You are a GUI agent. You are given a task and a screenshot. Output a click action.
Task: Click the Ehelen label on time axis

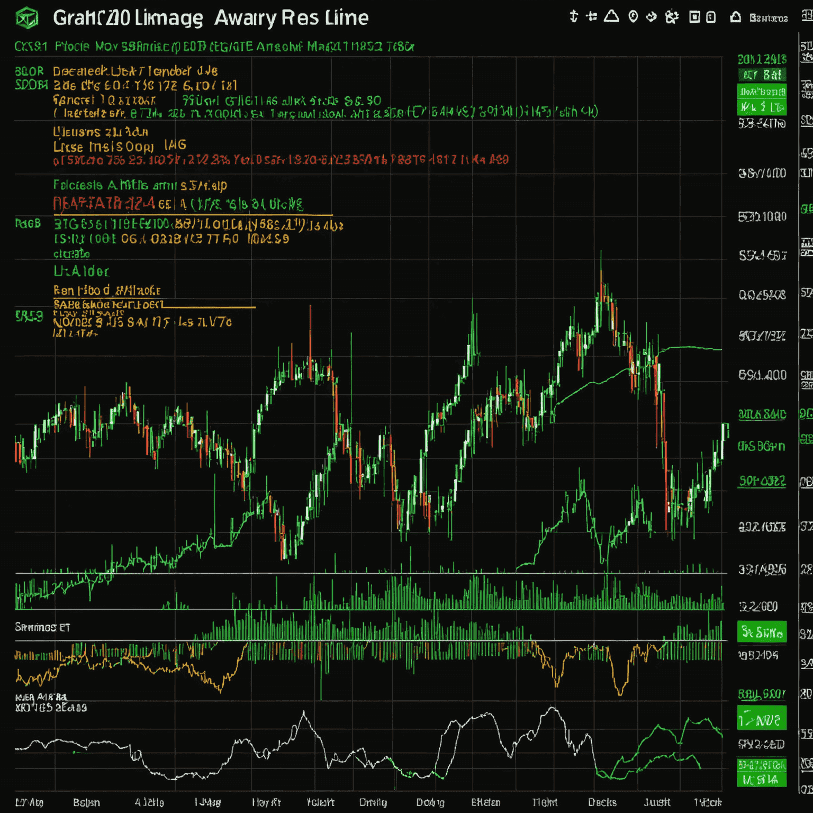485,802
